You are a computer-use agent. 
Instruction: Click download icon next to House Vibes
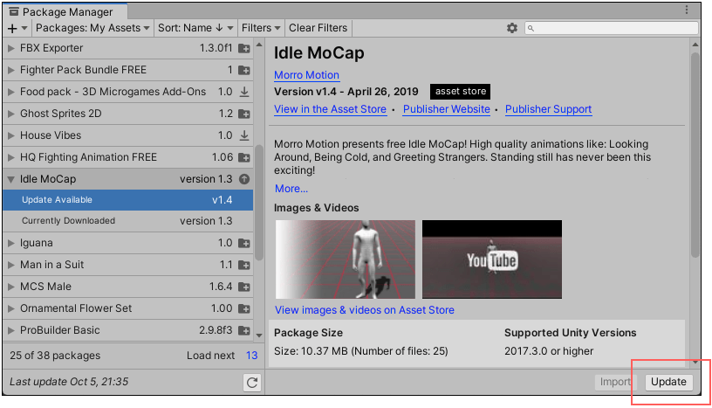coord(244,135)
